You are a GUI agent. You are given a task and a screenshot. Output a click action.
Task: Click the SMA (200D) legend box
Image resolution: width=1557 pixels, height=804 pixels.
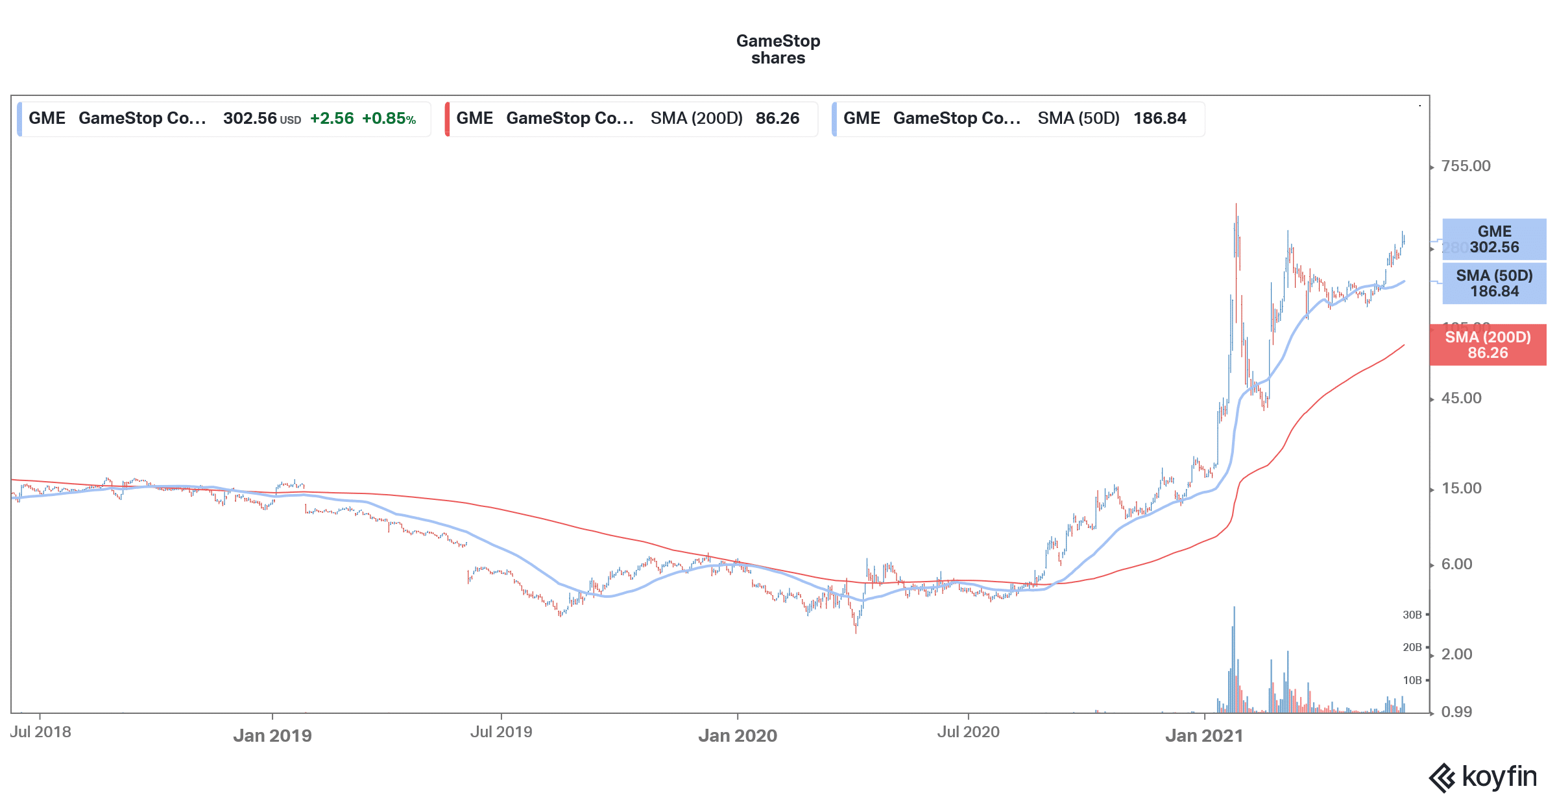[631, 119]
